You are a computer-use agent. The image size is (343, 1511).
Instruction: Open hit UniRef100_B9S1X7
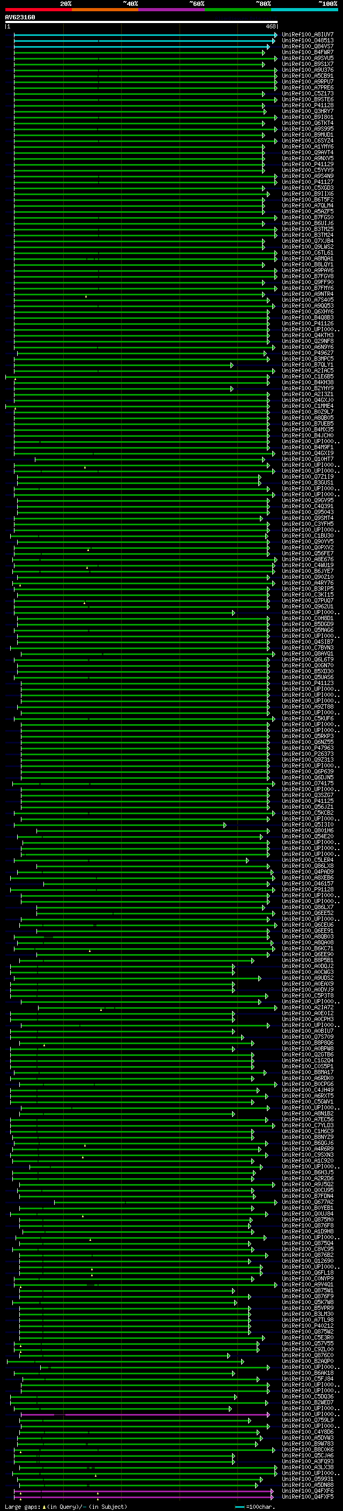tap(308, 64)
